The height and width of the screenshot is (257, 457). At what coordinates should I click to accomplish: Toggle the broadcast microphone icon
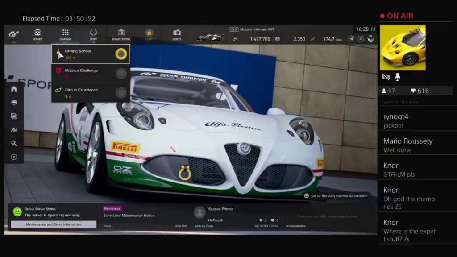pyautogui.click(x=397, y=77)
